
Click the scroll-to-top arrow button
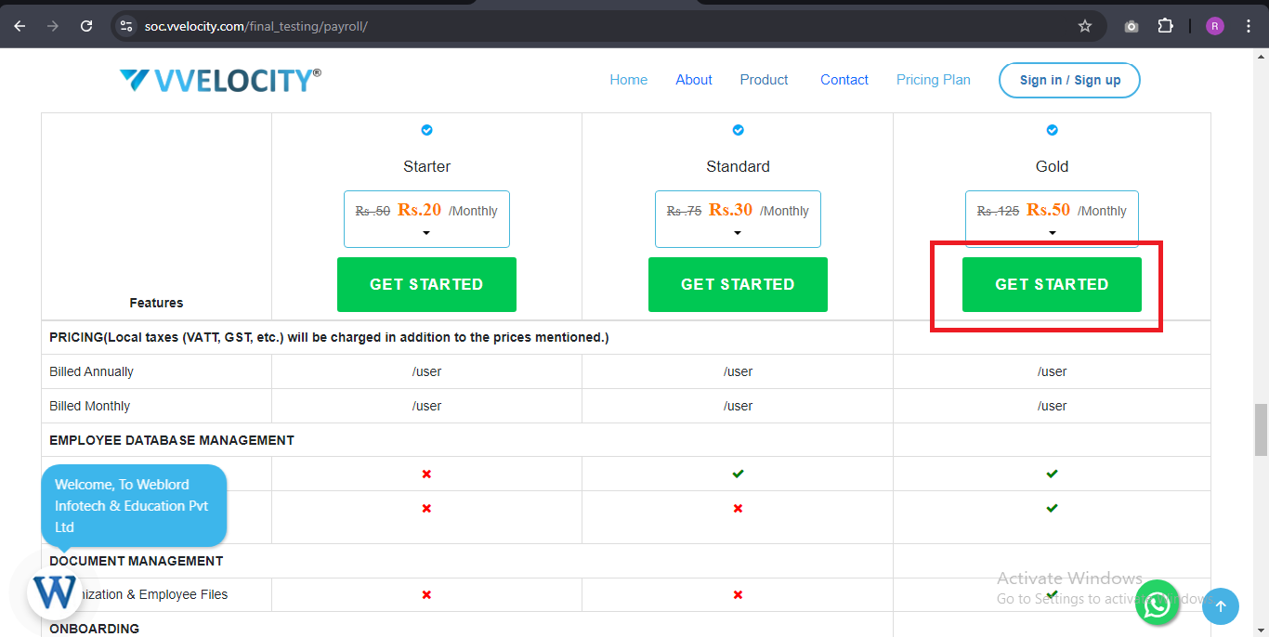(1221, 606)
